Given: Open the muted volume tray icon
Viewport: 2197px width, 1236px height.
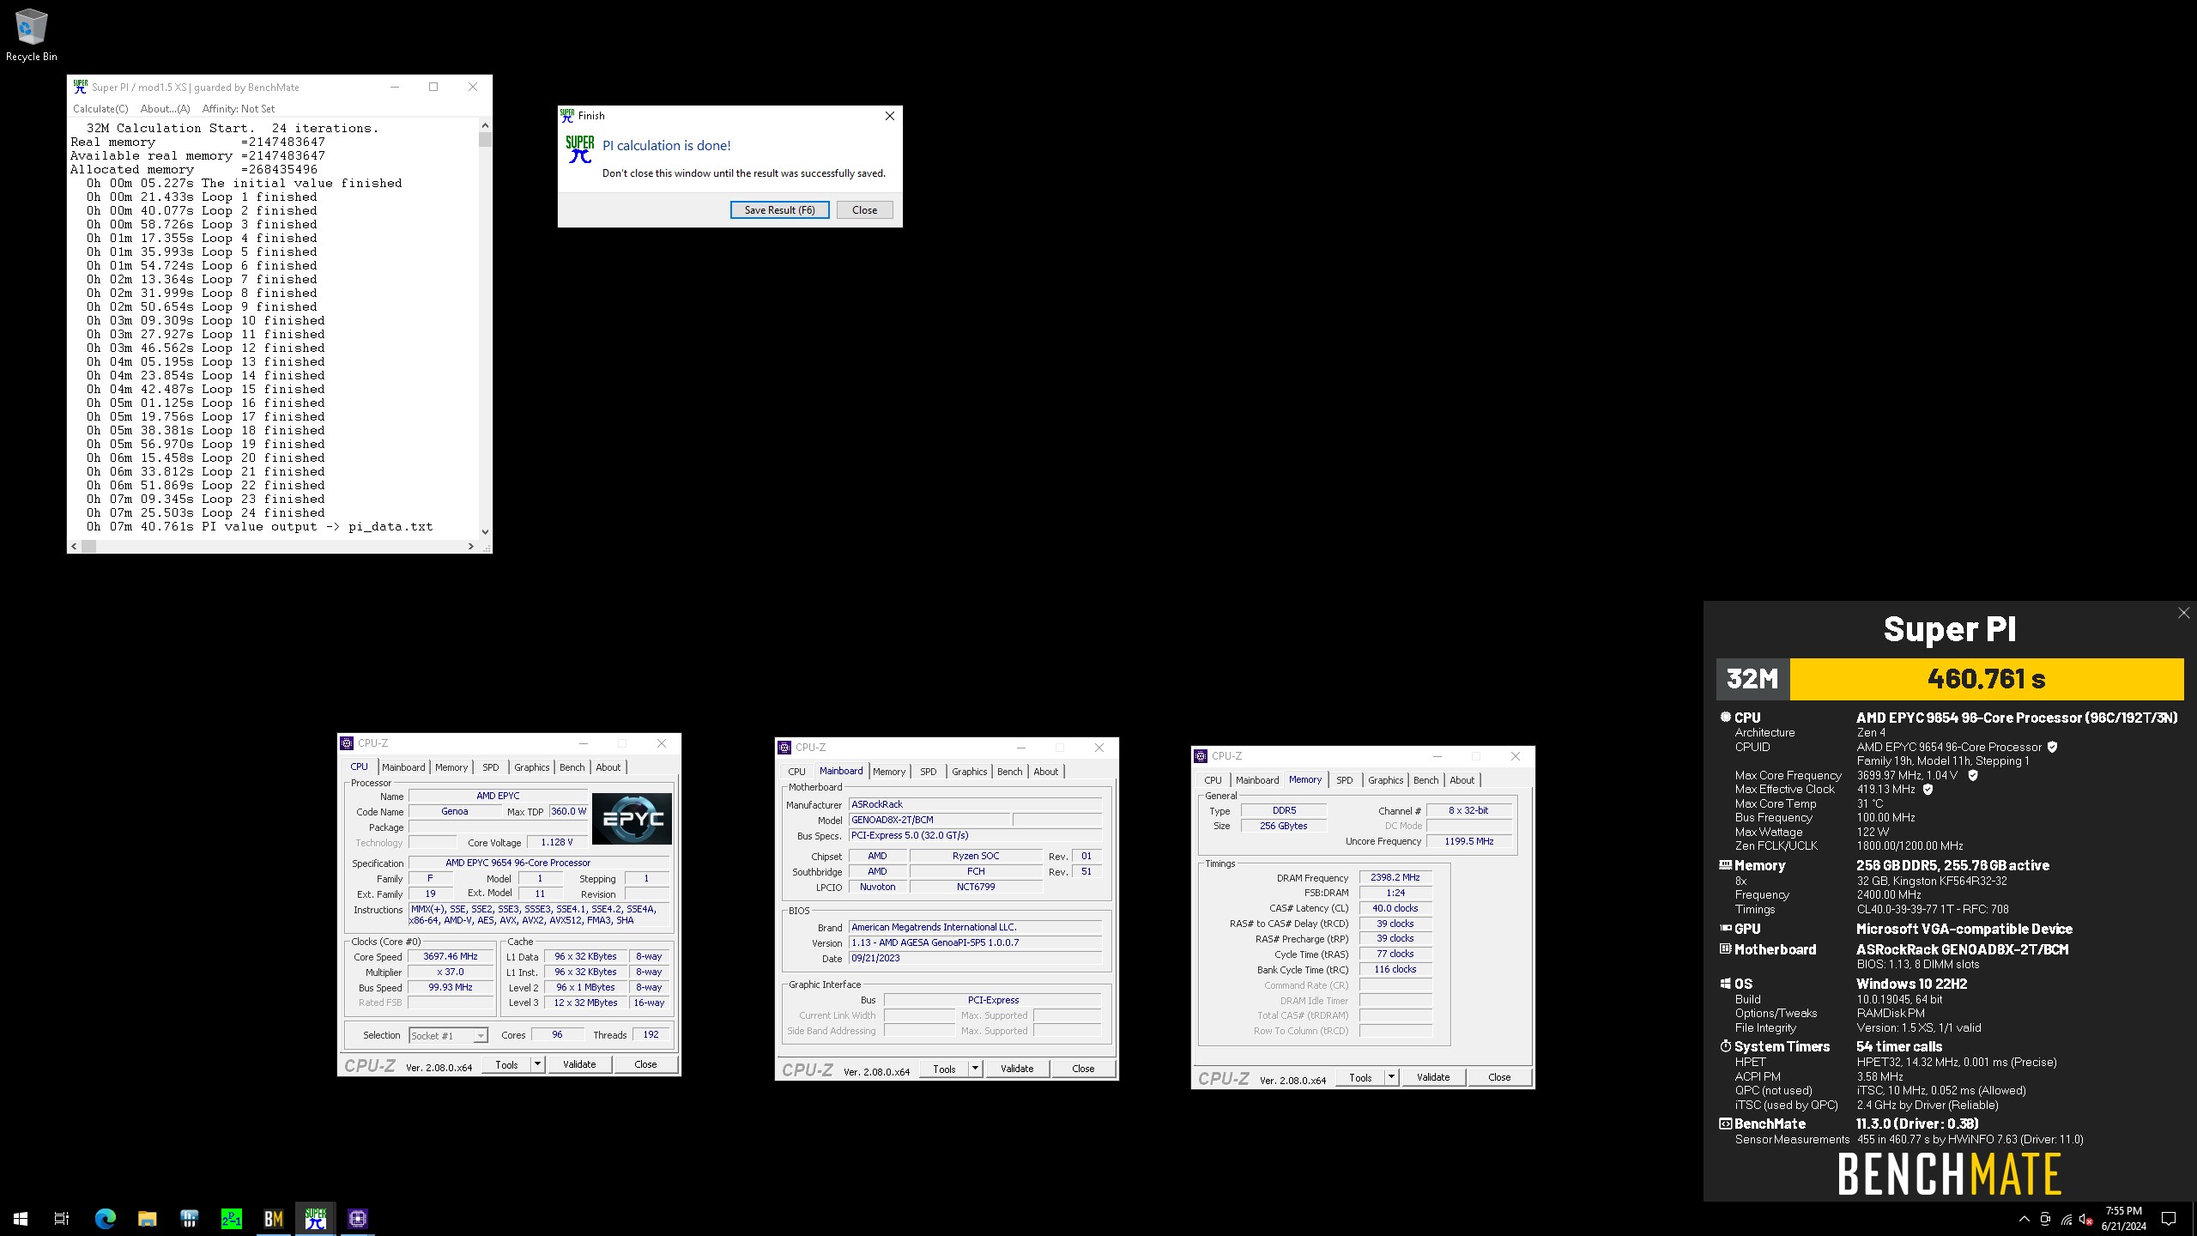Looking at the screenshot, I should [x=2086, y=1219].
